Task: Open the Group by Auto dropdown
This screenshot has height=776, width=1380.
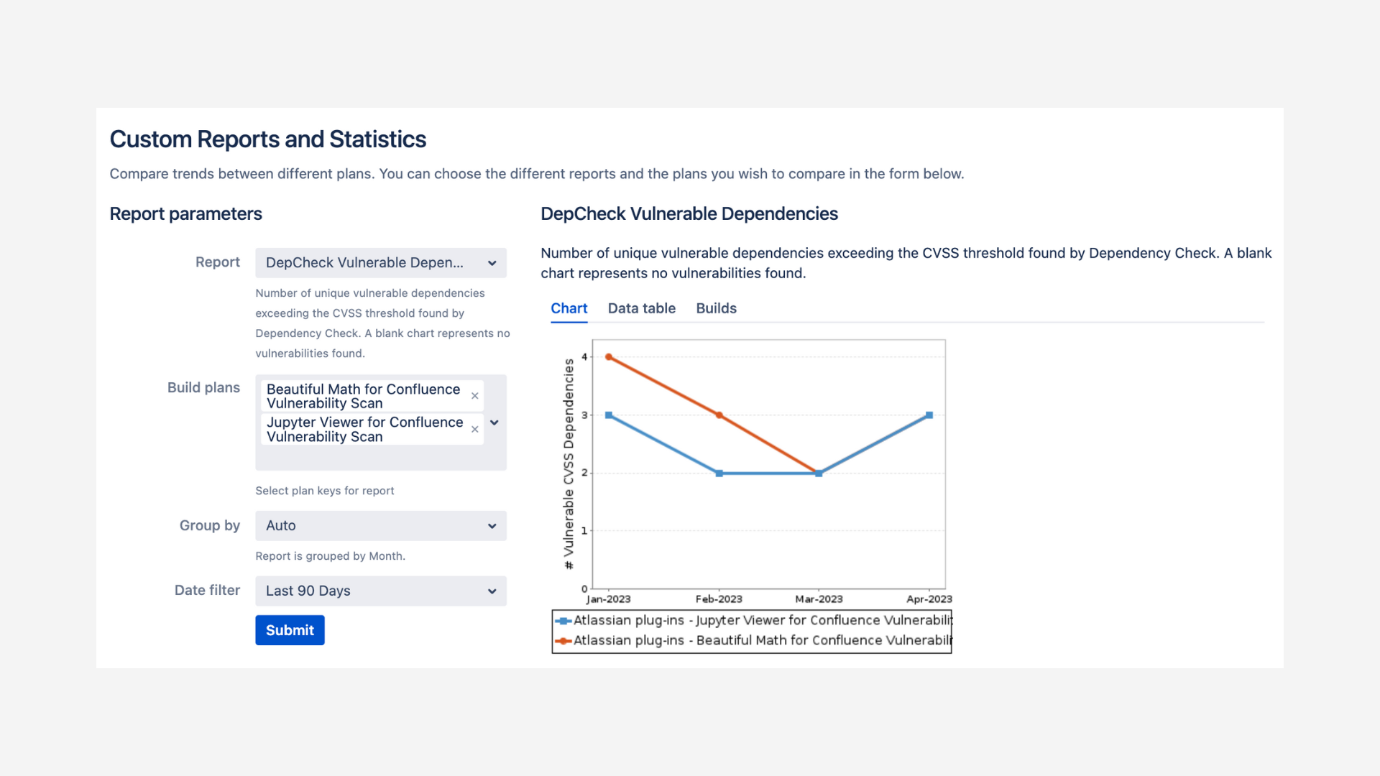Action: [x=380, y=526]
